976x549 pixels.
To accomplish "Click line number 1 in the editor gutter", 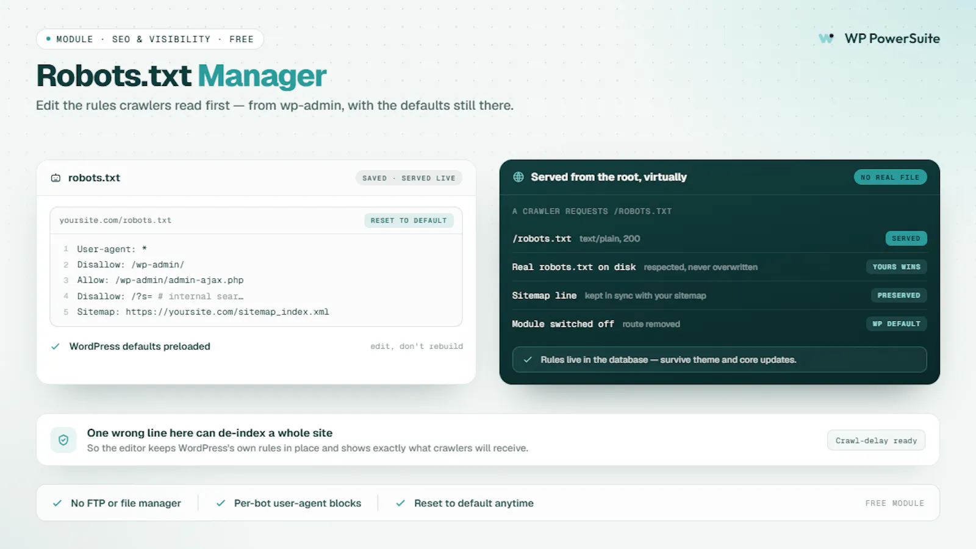I will click(66, 249).
